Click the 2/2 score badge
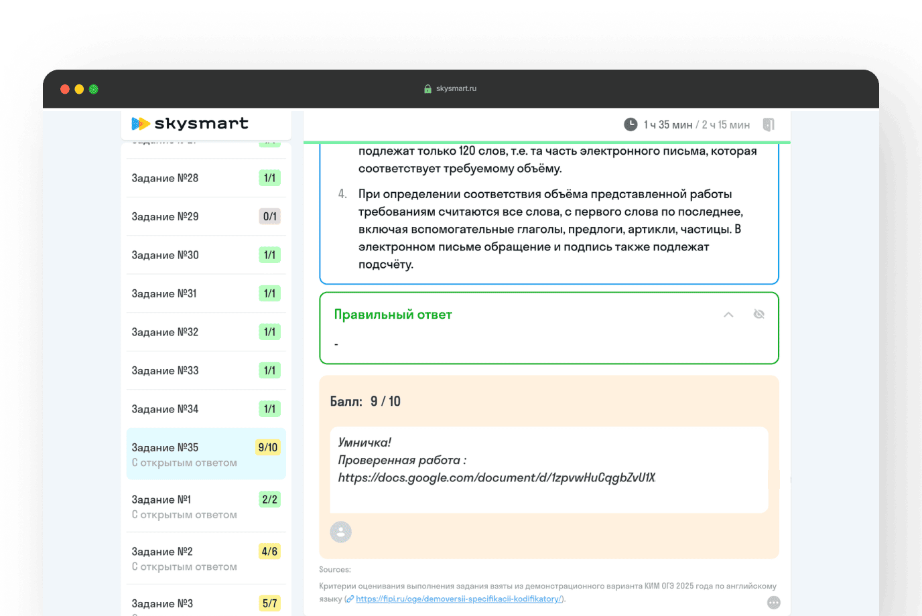This screenshot has width=922, height=616. [x=270, y=499]
